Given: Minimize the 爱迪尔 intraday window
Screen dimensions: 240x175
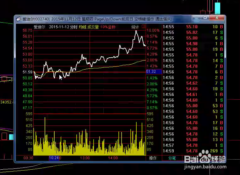Looking at the screenshot, I should tap(196, 18).
